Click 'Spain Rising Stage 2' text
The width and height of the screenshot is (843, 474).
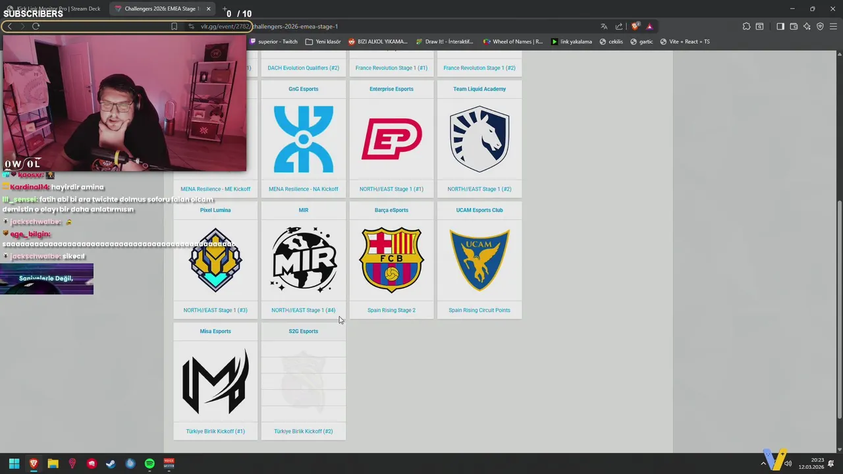(x=391, y=310)
